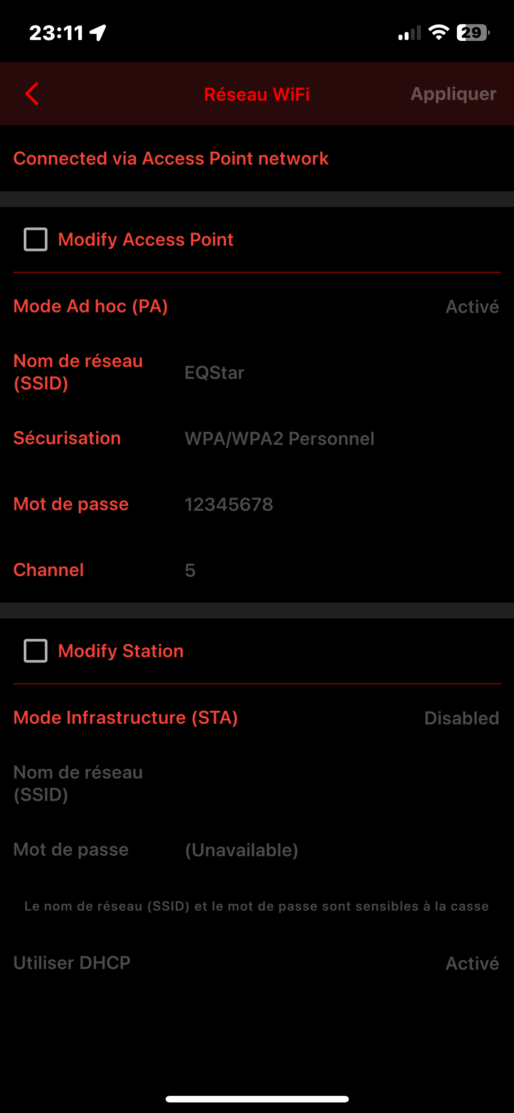514x1113 pixels.
Task: Open the Channel 5 selector
Action: (x=190, y=571)
